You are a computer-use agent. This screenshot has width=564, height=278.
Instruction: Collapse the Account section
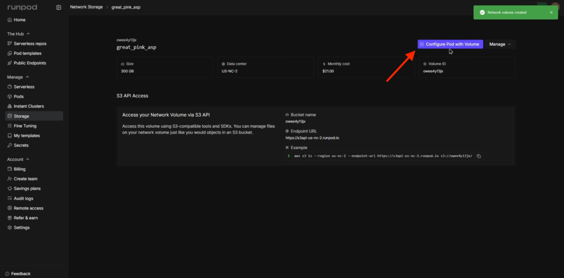click(x=18, y=159)
